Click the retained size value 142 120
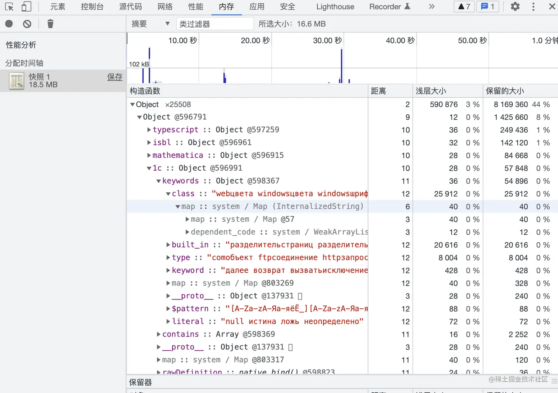The height and width of the screenshot is (393, 558). [514, 143]
